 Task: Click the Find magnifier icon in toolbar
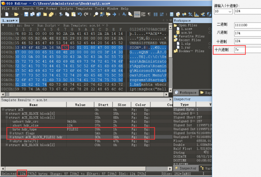coord(95,14)
